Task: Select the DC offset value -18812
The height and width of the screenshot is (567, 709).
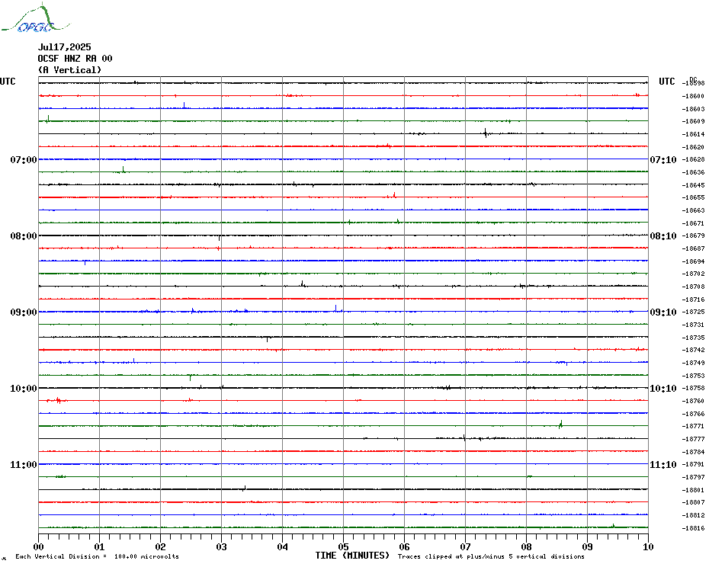Action: [x=693, y=515]
